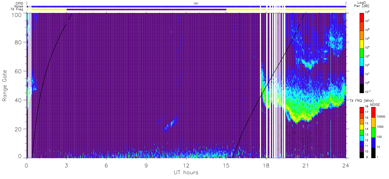Click the red segment of TX FRQ colorbar

(362, 110)
